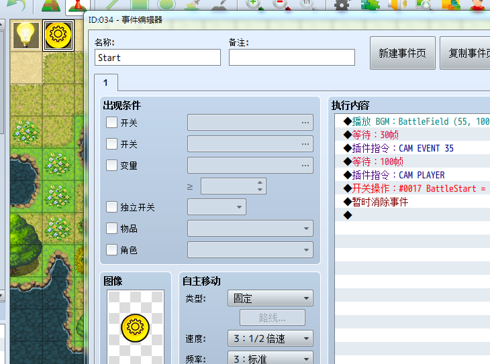Open the Character Generator icon
Viewport: 490px width, 364px height.
click(478, 5)
